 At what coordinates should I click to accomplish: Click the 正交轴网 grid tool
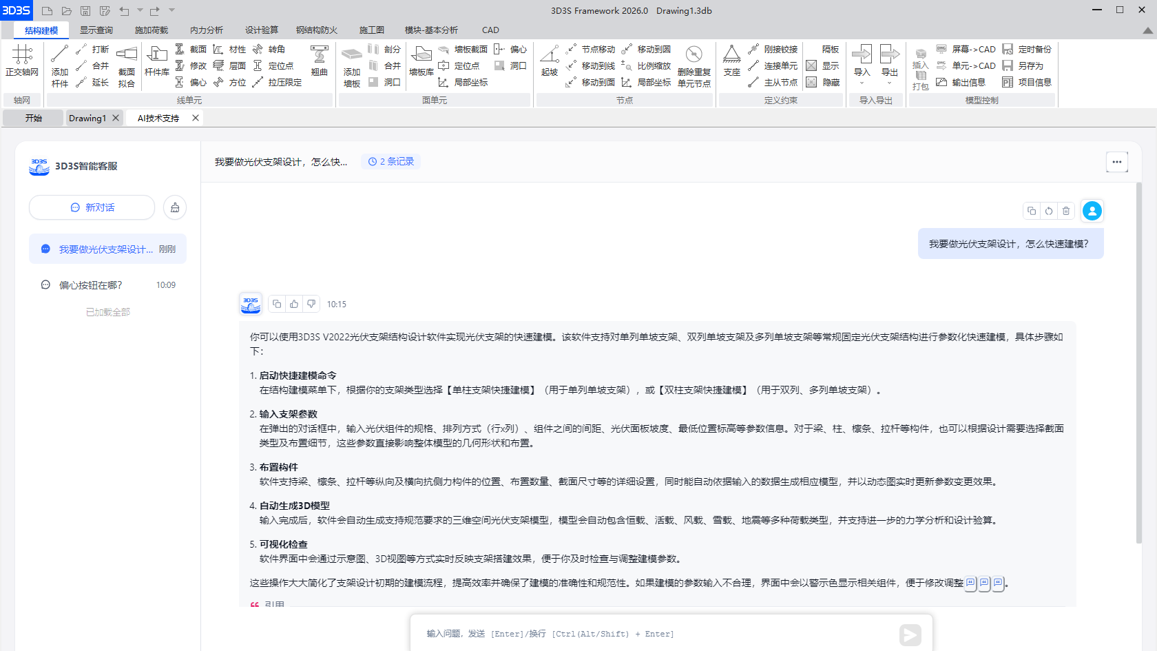pos(22,61)
